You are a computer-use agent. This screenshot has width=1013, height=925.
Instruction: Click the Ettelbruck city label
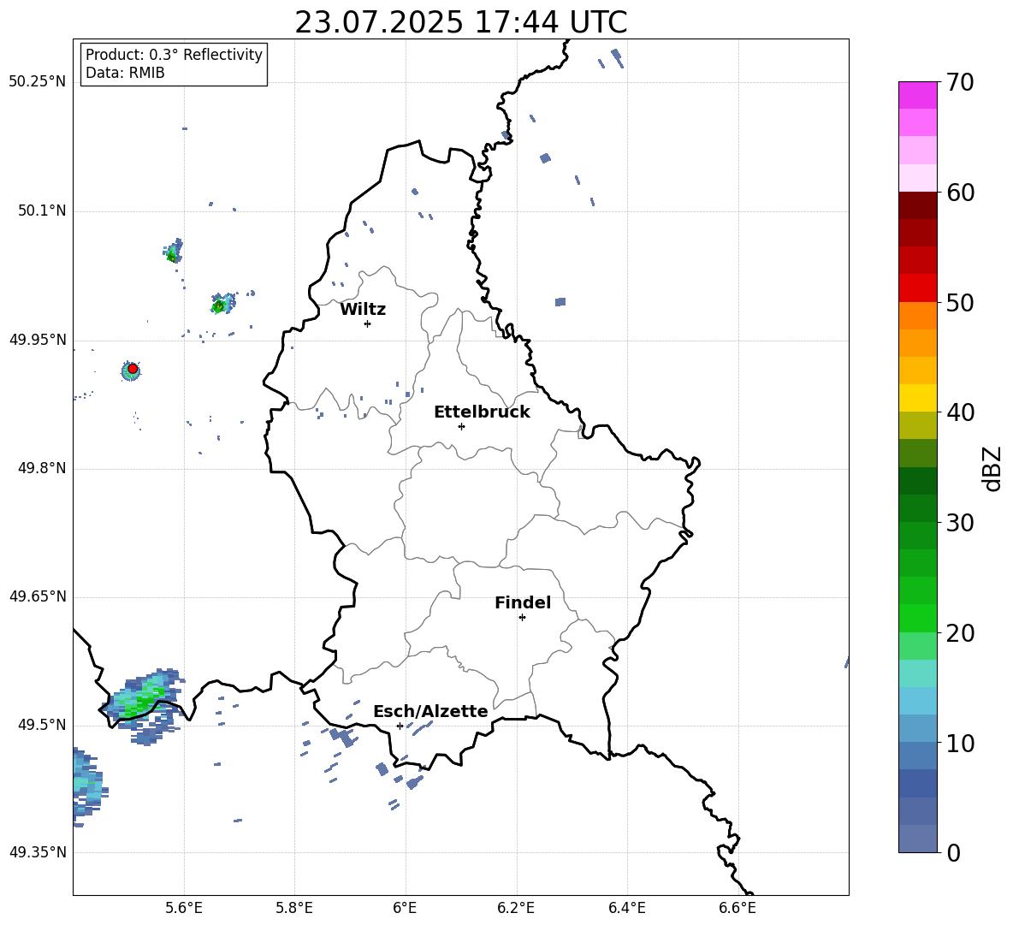tap(482, 412)
